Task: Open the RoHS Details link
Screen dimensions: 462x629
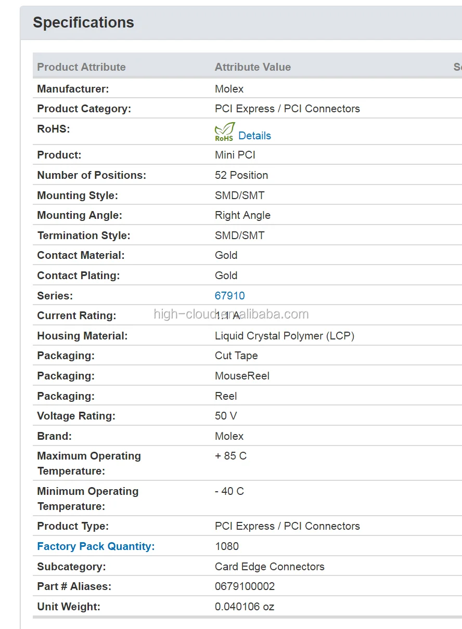Action: coord(254,136)
